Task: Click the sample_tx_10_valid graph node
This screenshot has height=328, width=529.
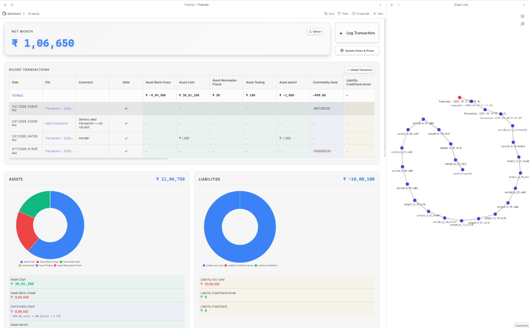Action: click(415, 200)
